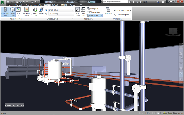The height and width of the screenshot is (115, 184).
Task: Redo the last undone action
Action: 27,2
